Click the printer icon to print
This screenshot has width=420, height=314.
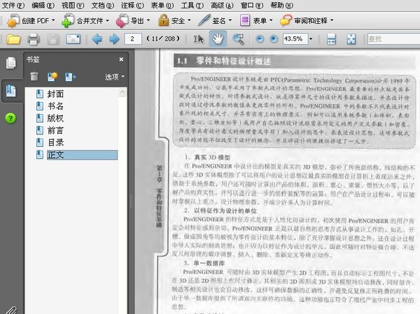coord(34,39)
